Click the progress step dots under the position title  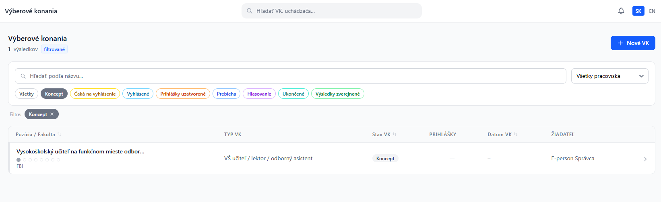point(38,160)
